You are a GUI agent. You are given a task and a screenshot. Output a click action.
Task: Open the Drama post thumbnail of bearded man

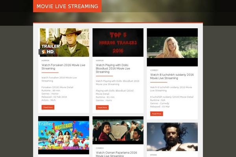coord(172,137)
